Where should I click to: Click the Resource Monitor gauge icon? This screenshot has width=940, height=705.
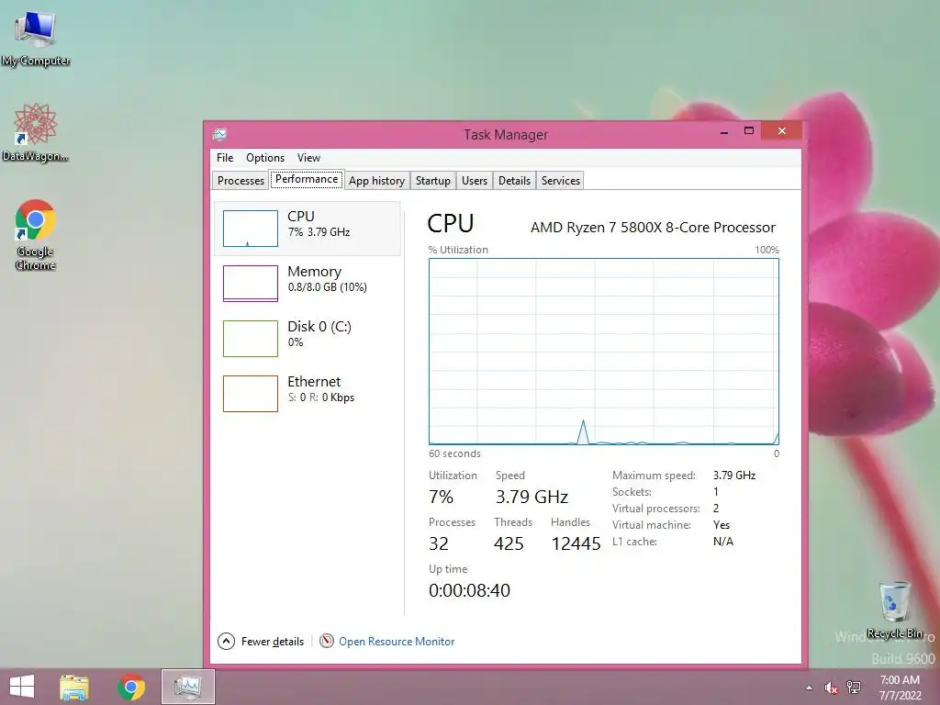pyautogui.click(x=327, y=642)
